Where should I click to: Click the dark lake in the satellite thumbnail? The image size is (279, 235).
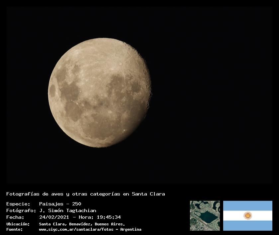(x=209, y=217)
